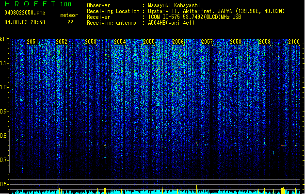Click the 'meteor' label
Viewport: 305px width, 194px height.
click(69, 15)
